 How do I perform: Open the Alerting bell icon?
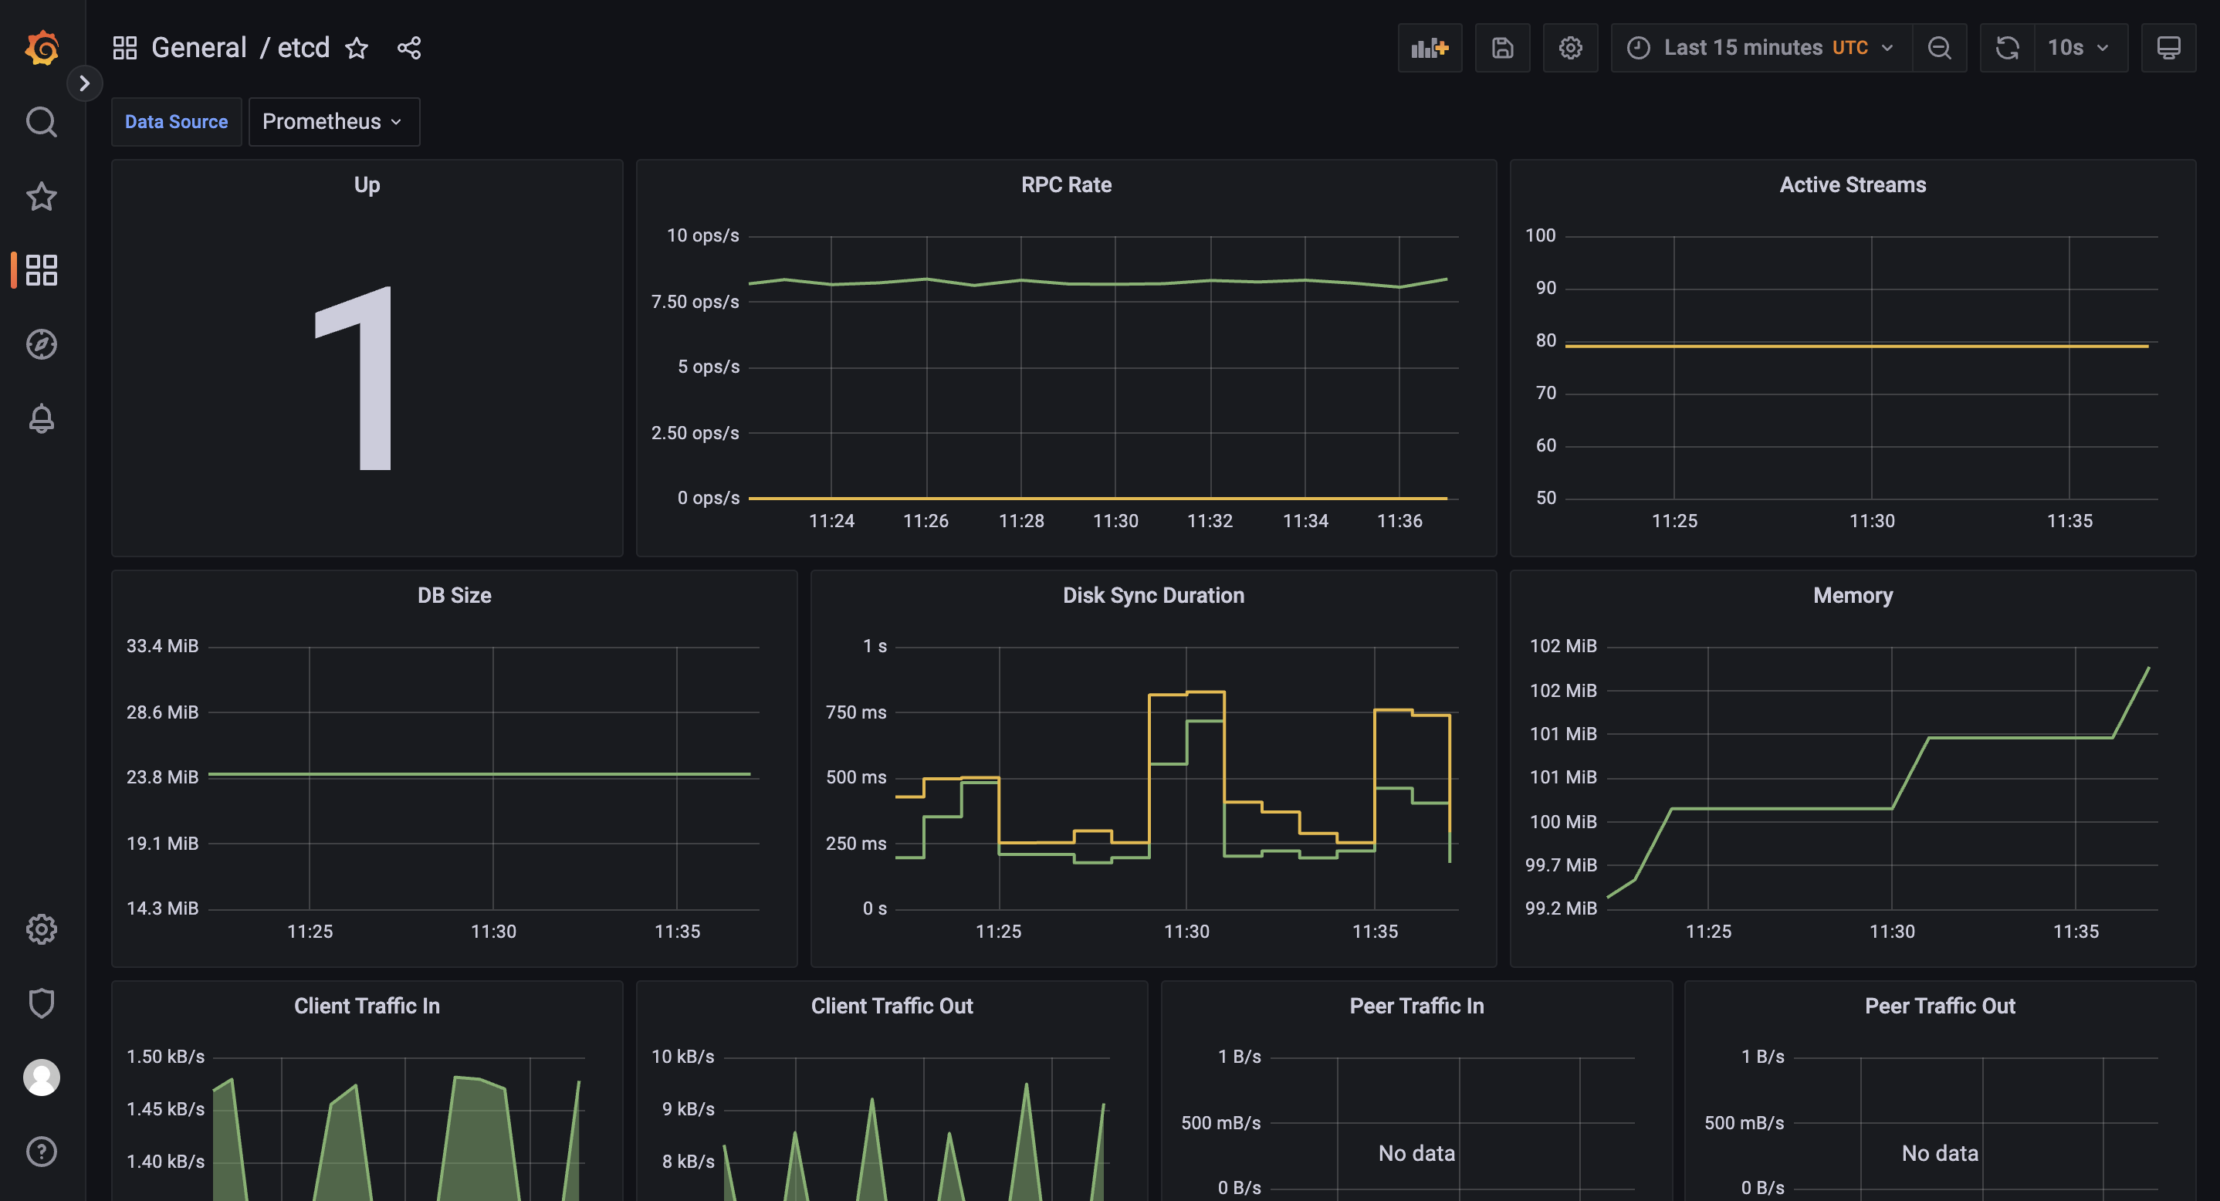point(42,418)
